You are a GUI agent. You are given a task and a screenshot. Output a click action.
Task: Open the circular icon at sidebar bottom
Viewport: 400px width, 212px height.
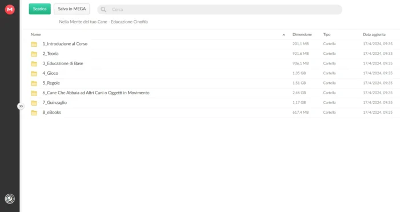pyautogui.click(x=10, y=198)
